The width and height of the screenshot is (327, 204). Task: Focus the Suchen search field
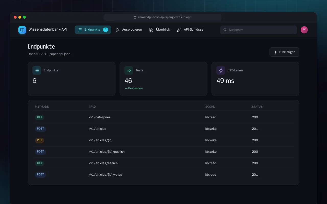[x=259, y=30]
